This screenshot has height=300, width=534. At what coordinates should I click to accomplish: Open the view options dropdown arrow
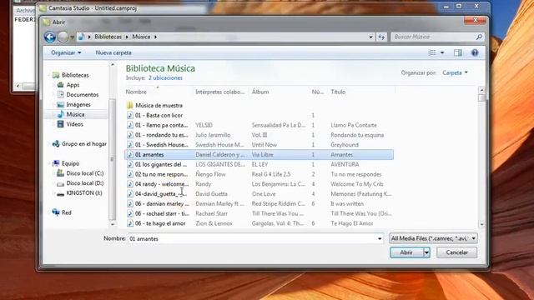coord(442,52)
